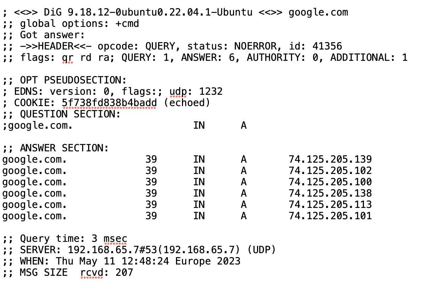This screenshot has height=285, width=427.
Task: Click the IP address 74.125.205.102
Action: click(330, 171)
